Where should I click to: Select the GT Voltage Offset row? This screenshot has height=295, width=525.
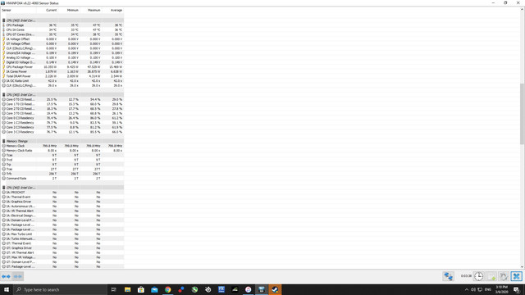62,43
